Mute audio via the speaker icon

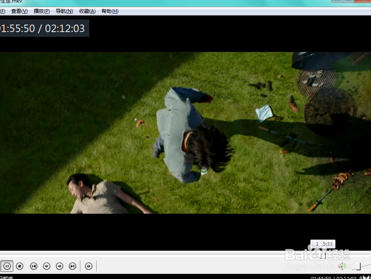341,266
